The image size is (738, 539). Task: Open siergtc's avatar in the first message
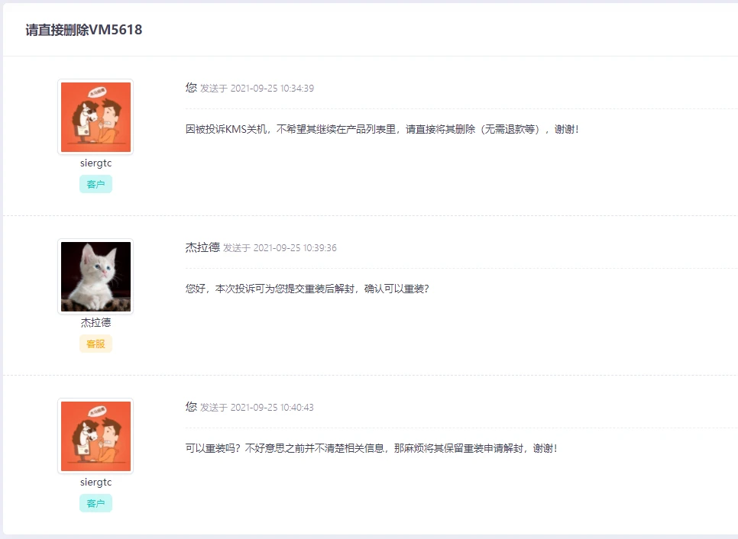coord(95,117)
